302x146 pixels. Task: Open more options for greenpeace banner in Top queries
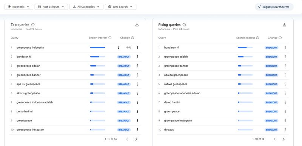[x=137, y=75]
